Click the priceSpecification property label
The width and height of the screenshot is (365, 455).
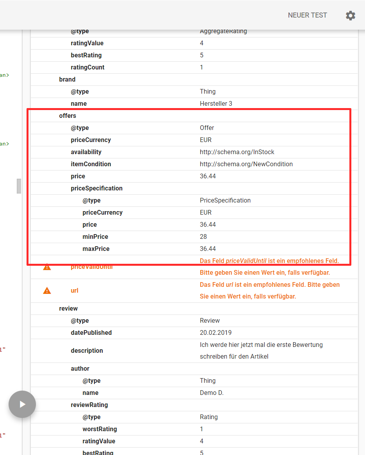tap(96, 188)
